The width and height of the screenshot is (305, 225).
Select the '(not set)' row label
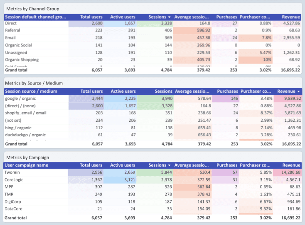pyautogui.click(x=13, y=120)
